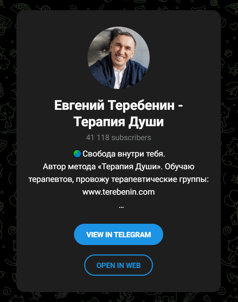Click the globe emoji before Свобода
The height and width of the screenshot is (302, 238).
[77, 154]
